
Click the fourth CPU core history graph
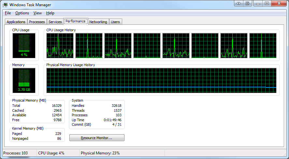(x=147, y=46)
